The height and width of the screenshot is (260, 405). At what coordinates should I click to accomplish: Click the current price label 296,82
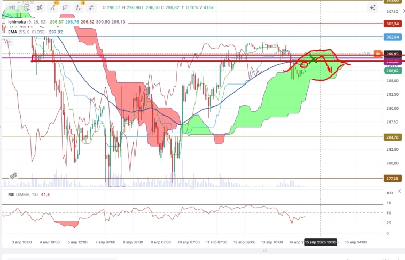tap(393, 71)
